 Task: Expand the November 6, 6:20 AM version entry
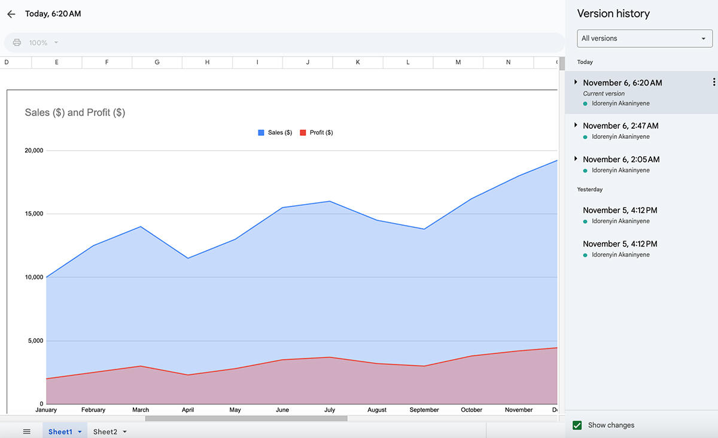[x=575, y=82]
